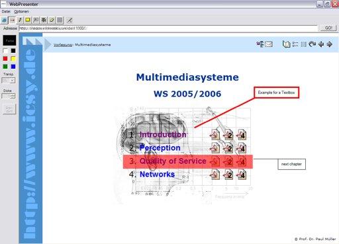Open the 4-per-page PDF for Networks
Image resolution: width=339 pixels, height=244 pixels.
click(241, 175)
